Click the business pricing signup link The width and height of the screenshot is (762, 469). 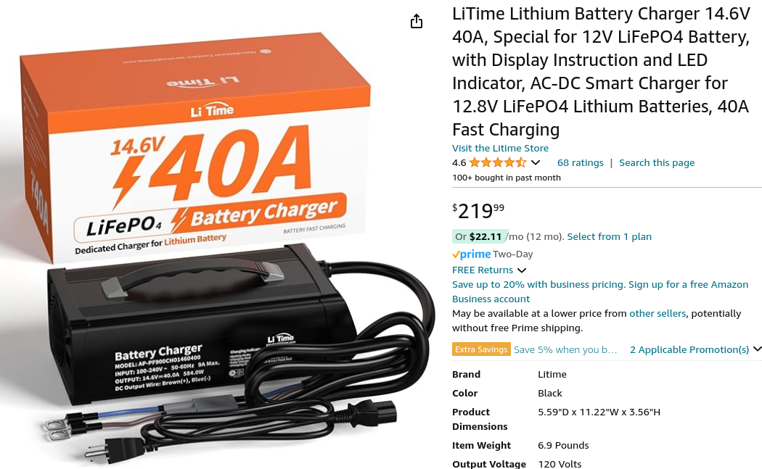[600, 292]
